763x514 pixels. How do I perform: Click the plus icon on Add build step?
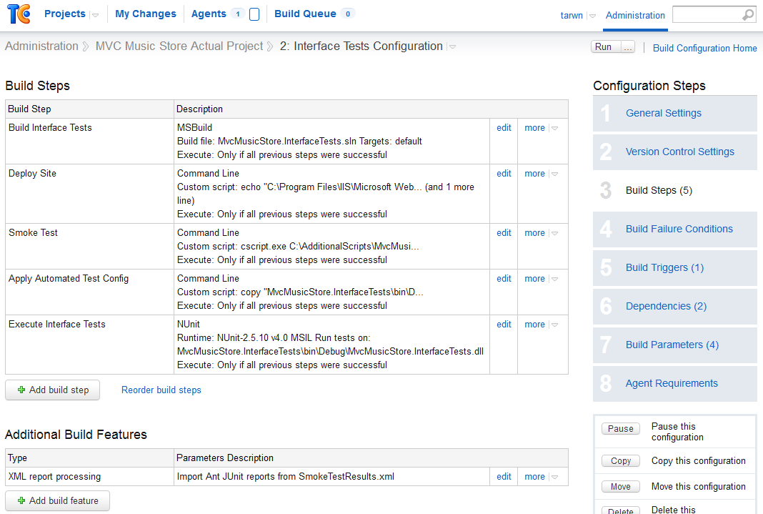pos(21,390)
